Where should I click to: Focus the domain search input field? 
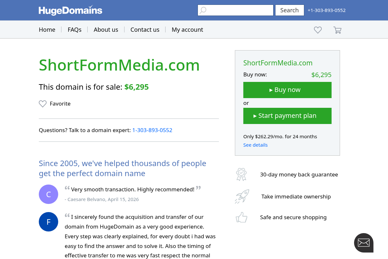pos(239,10)
